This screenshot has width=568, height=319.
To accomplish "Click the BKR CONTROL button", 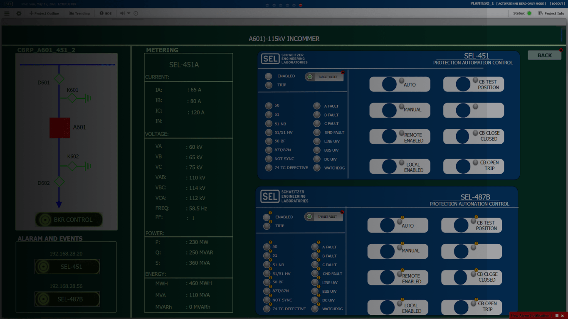I will [69, 220].
